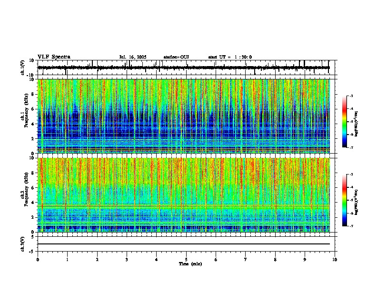Image resolution: width=377 pixels, height=291 pixels.
Task: Click the color bar beside the ch.2 spectrogram
Action: (345, 200)
